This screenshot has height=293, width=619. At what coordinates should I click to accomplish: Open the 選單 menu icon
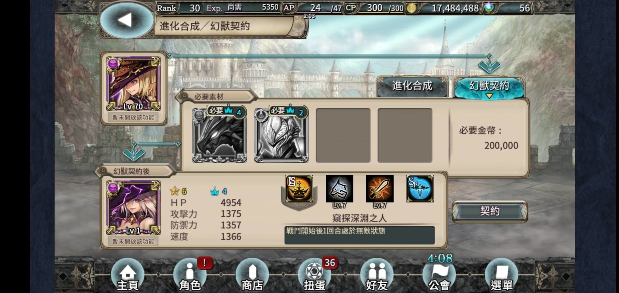pos(501,275)
